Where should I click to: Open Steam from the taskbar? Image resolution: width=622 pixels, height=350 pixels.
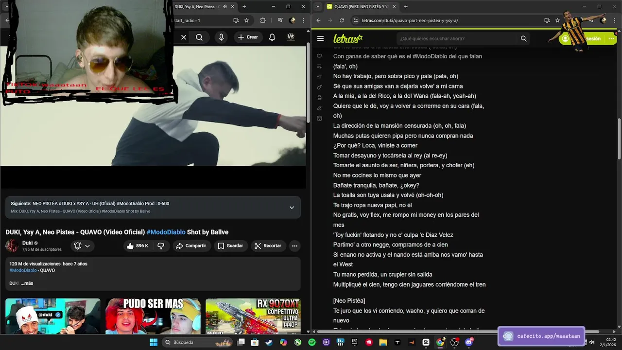(x=269, y=342)
